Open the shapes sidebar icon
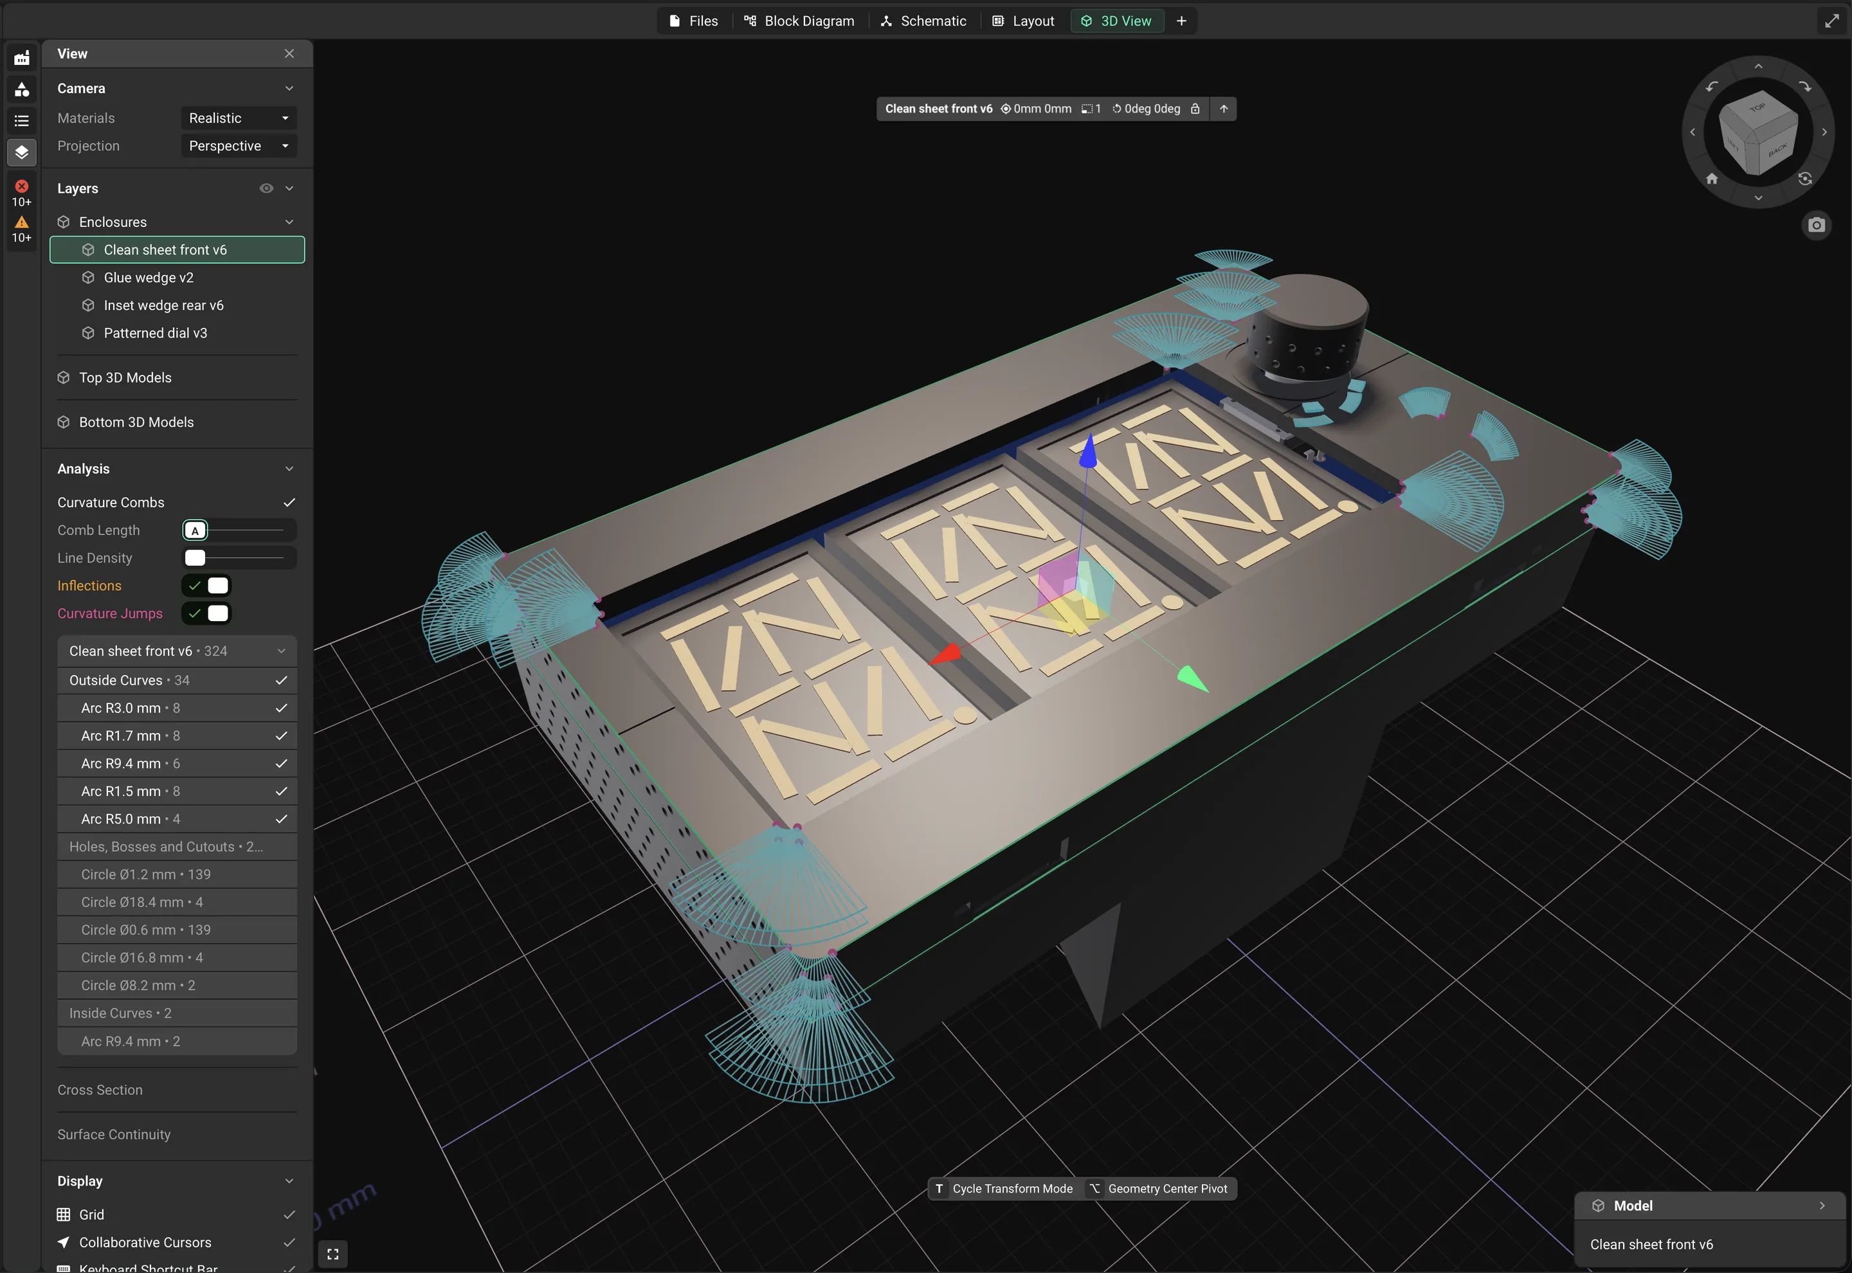Image resolution: width=1852 pixels, height=1273 pixels. [21, 89]
